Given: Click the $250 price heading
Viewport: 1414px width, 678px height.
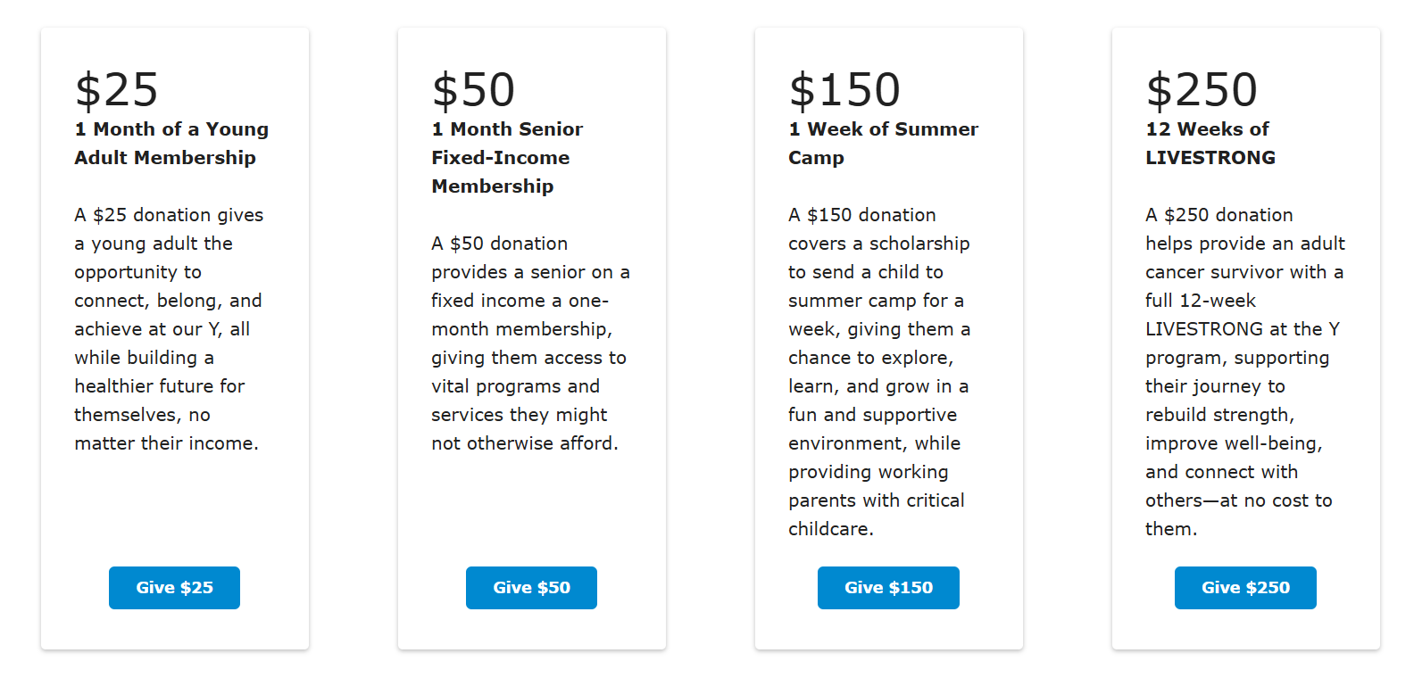Looking at the screenshot, I should (1202, 90).
